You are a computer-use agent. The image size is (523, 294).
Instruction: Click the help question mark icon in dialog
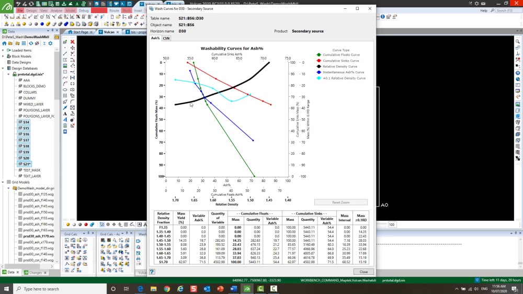152,272
